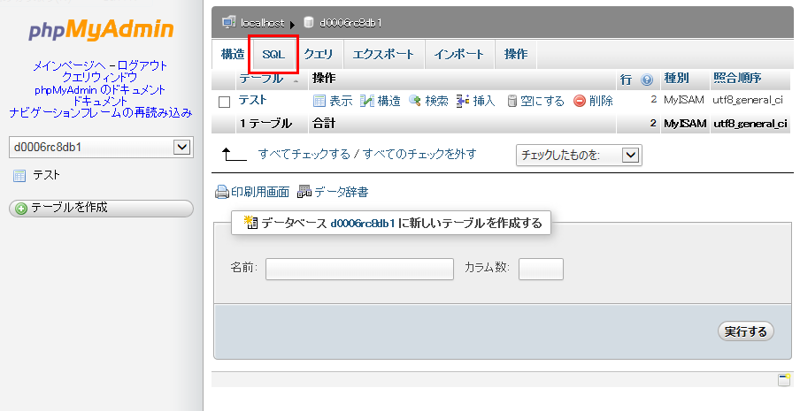Click the すべてチェックする link
The height and width of the screenshot is (411, 800).
[304, 154]
